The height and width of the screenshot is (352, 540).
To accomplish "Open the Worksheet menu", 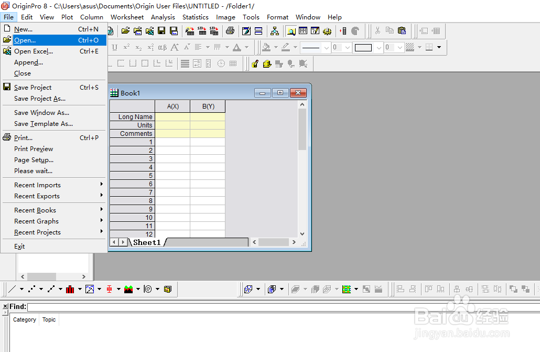I will click(x=127, y=17).
